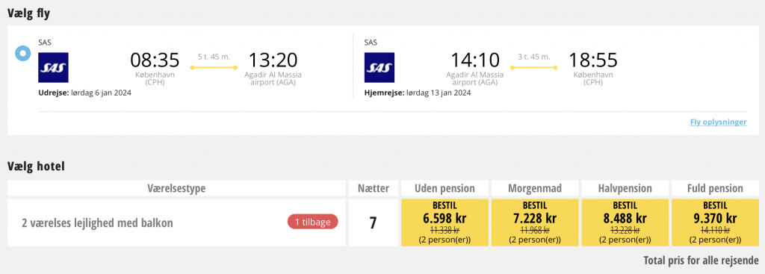Screen dimensions: 765x274
Task: Click the return 3 t. 45 m. duration line
Action: click(x=533, y=67)
